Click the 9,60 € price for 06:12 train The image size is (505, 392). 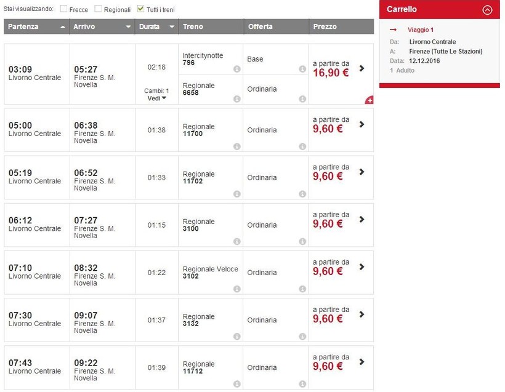pyautogui.click(x=327, y=224)
